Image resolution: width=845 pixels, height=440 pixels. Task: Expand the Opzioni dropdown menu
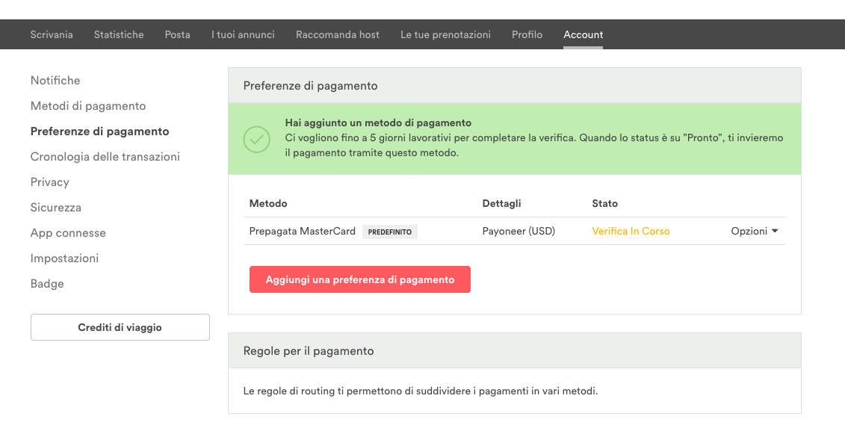click(x=754, y=232)
